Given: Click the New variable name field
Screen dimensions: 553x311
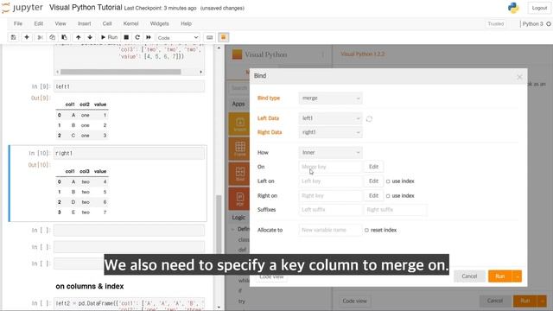Looking at the screenshot, I should coord(330,230).
